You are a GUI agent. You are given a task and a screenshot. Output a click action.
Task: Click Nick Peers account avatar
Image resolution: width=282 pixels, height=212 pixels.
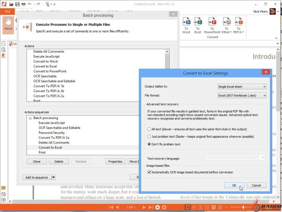pos(273,11)
